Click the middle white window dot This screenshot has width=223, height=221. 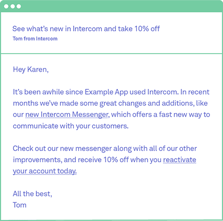pyautogui.click(x=12, y=6)
